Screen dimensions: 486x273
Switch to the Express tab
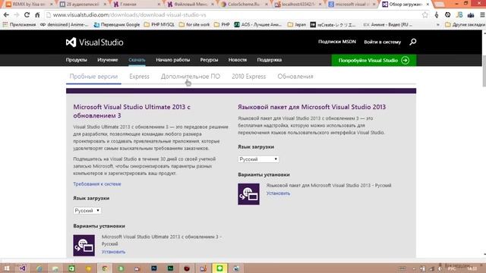tap(139, 77)
